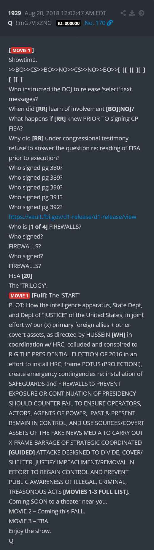Select the tripcode !!mG7VJxZNCI

click(34, 23)
